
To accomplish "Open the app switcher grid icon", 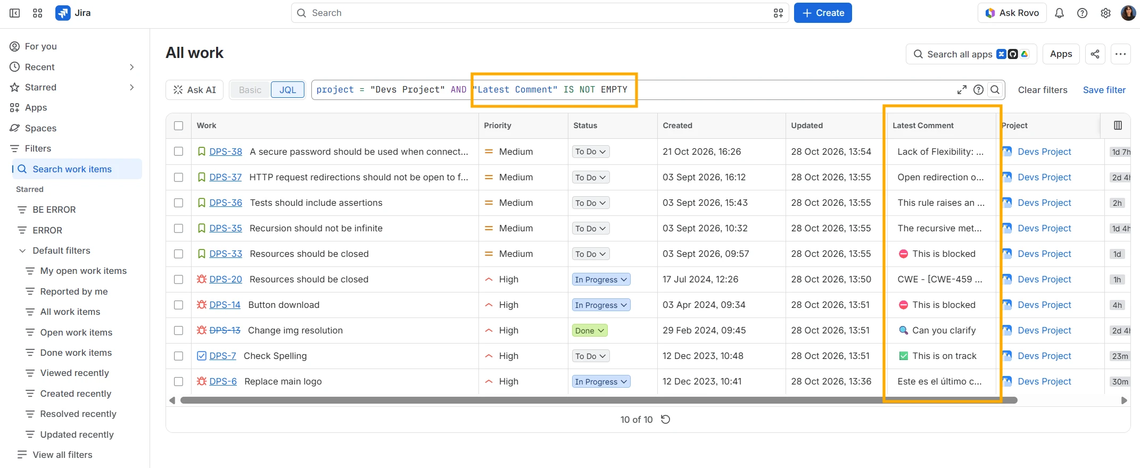I will point(37,13).
